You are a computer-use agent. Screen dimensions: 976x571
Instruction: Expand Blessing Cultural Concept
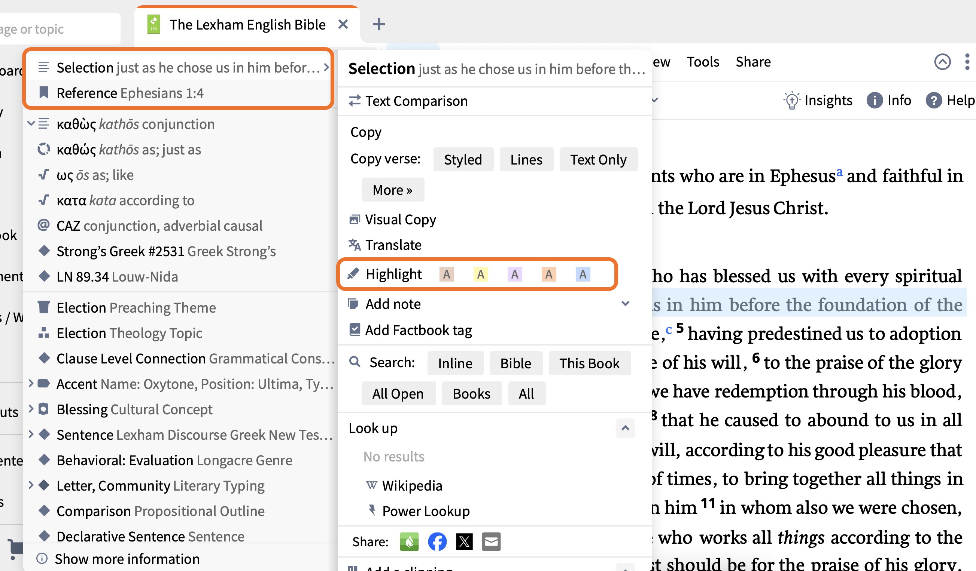pos(31,409)
